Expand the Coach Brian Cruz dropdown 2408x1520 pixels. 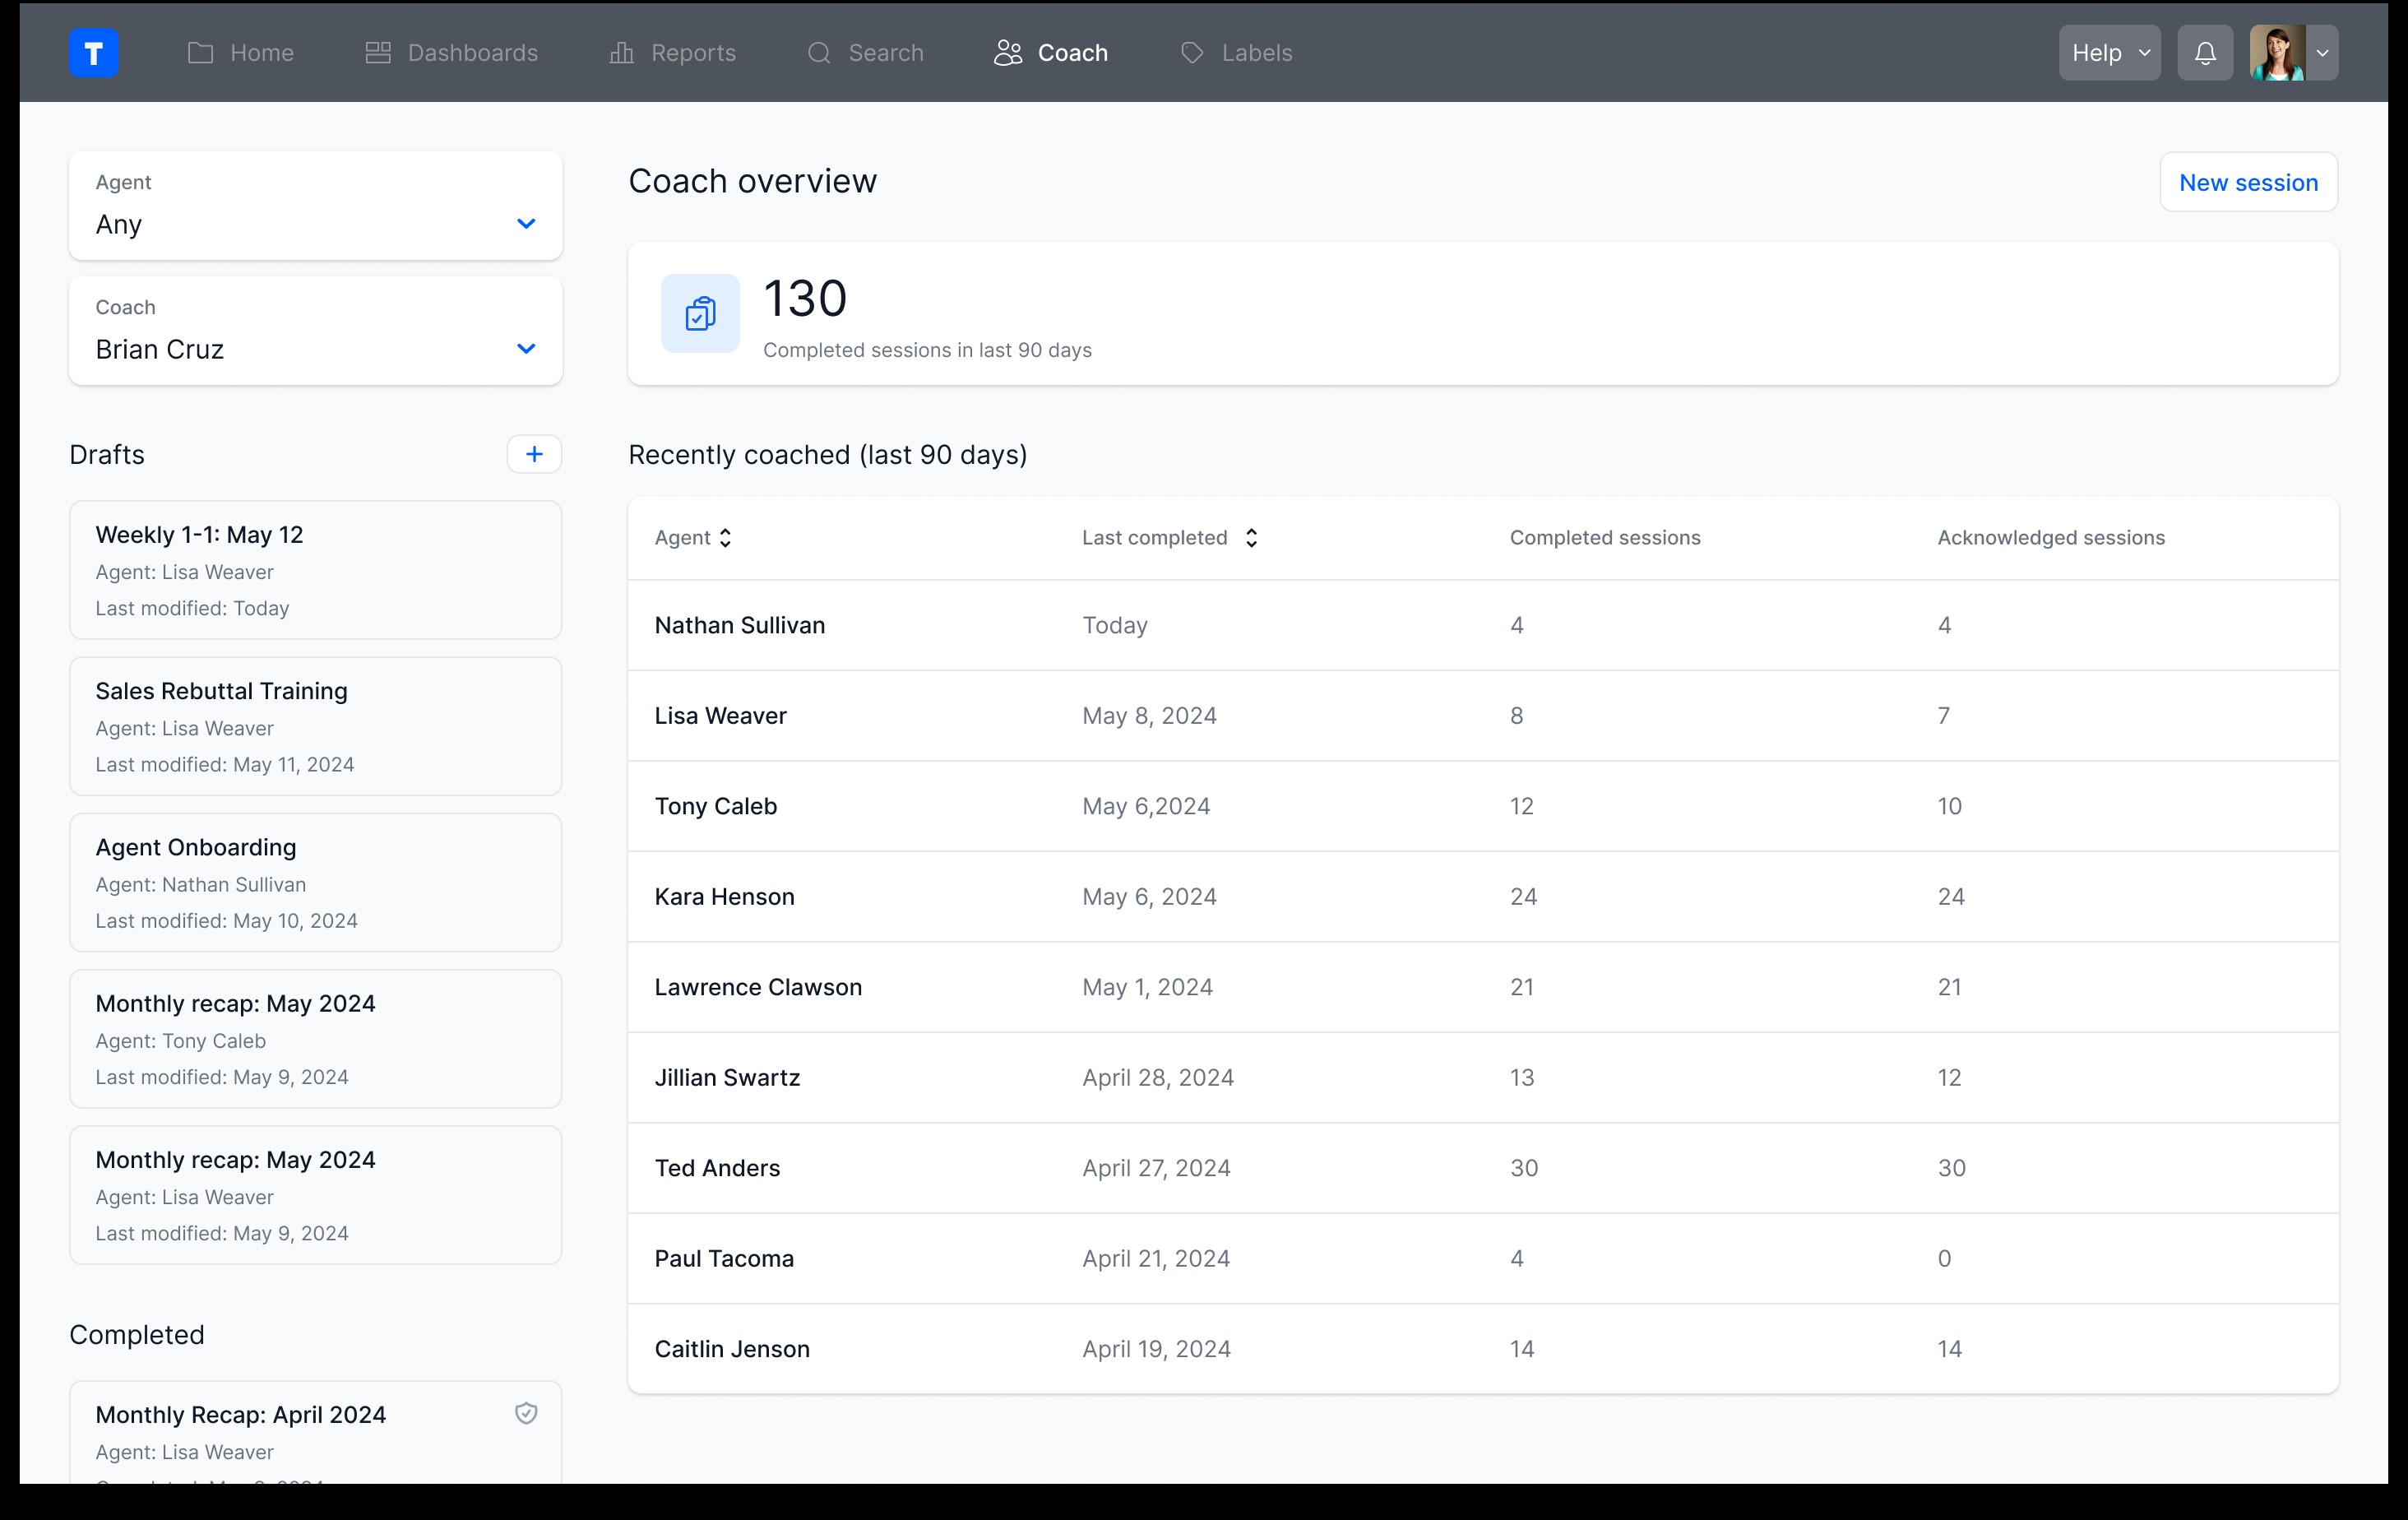[526, 349]
